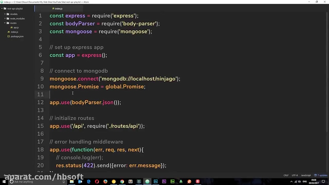
Task: Open api.js from the routes folder
Action: point(16,27)
